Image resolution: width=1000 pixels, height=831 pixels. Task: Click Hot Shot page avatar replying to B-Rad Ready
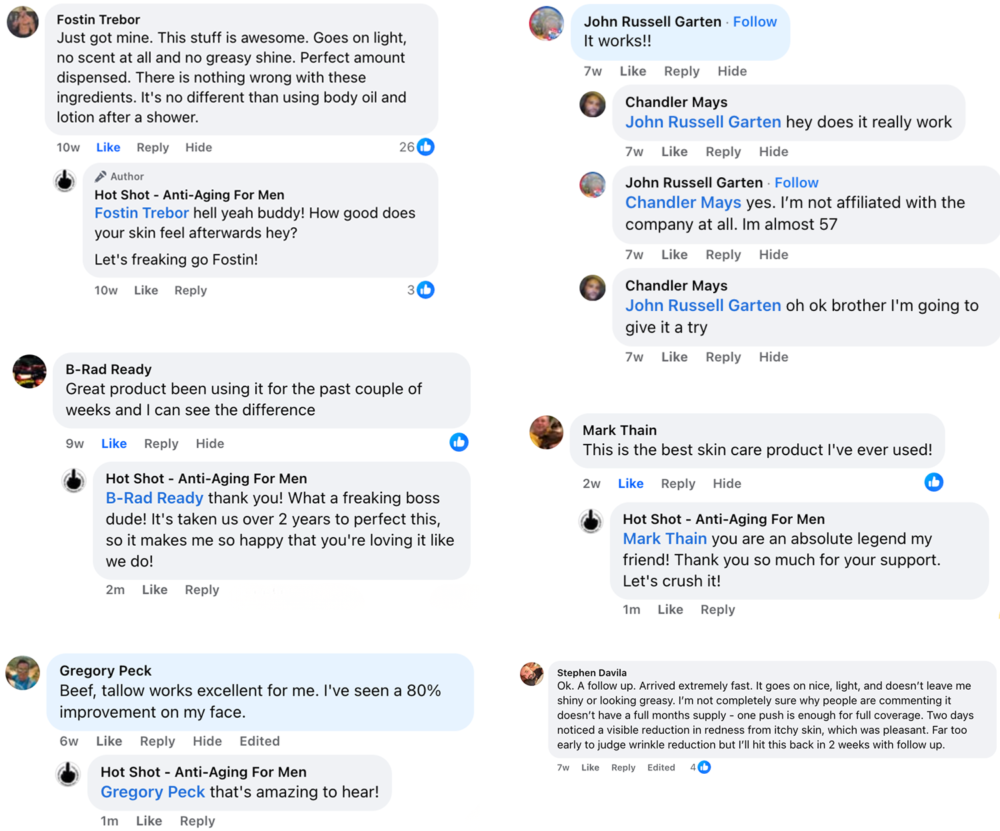pos(73,480)
